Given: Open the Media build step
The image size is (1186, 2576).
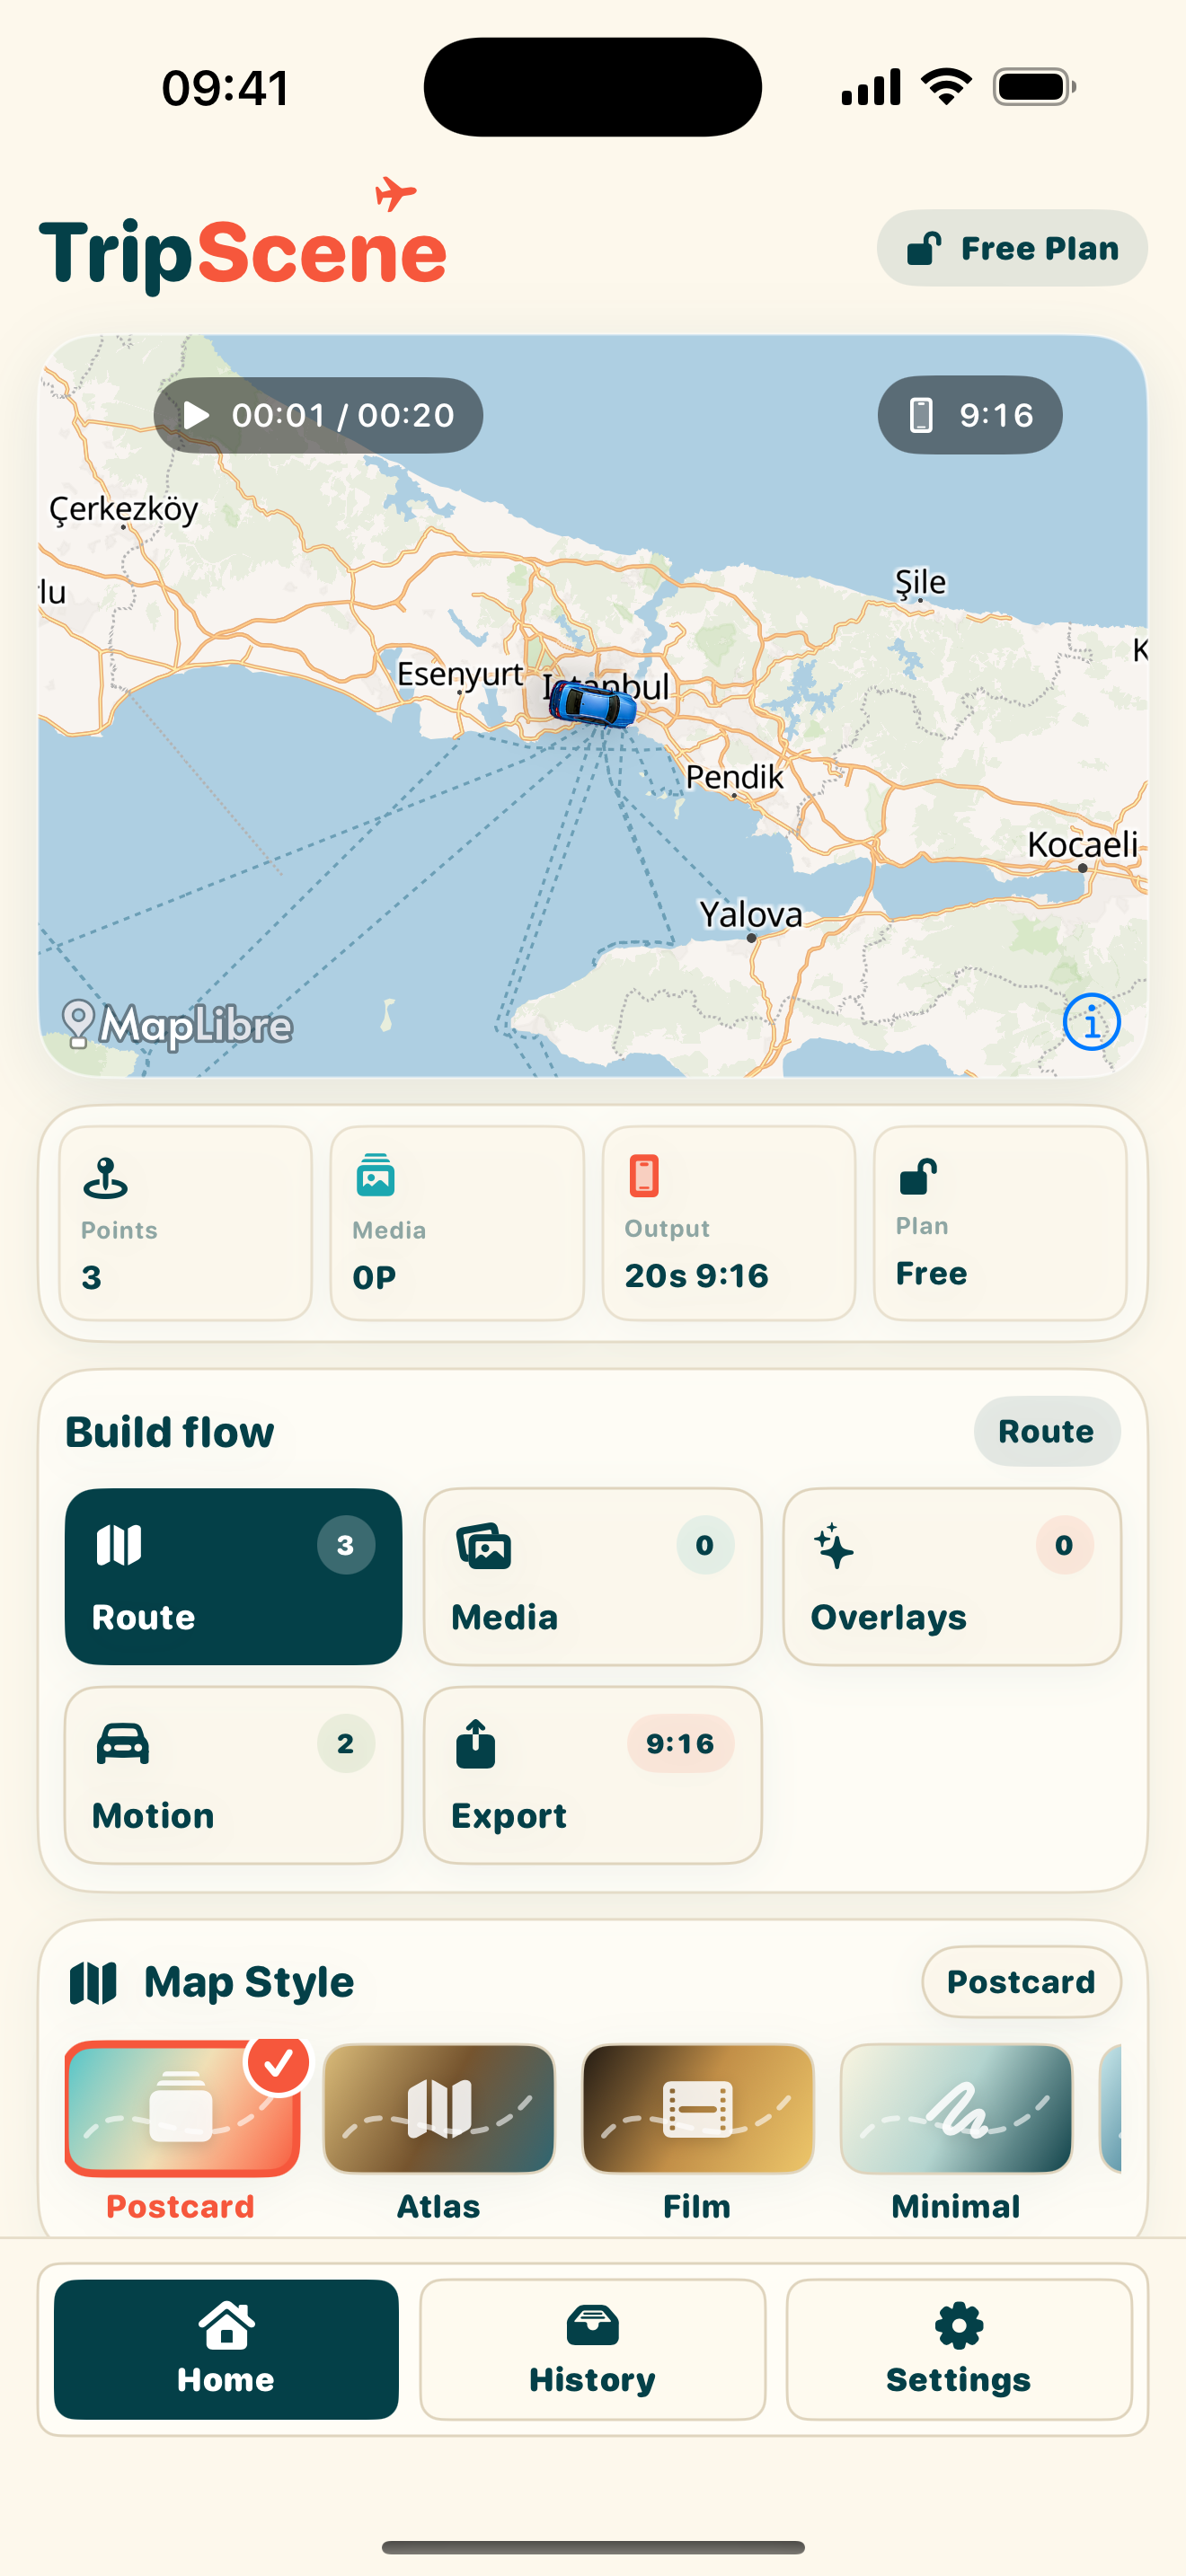Looking at the screenshot, I should tap(592, 1577).
